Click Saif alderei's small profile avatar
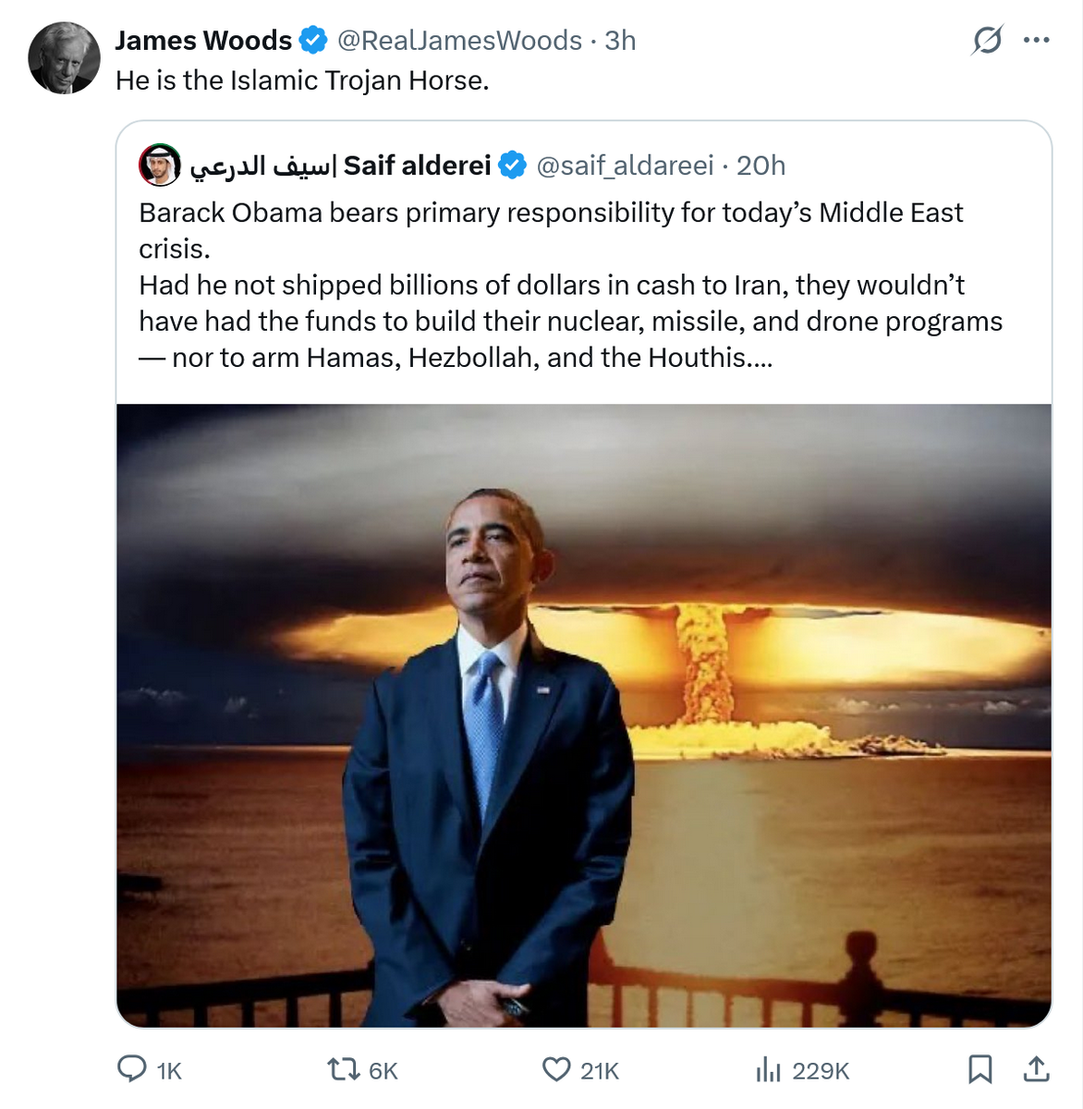The width and height of the screenshot is (1083, 1109). click(160, 165)
